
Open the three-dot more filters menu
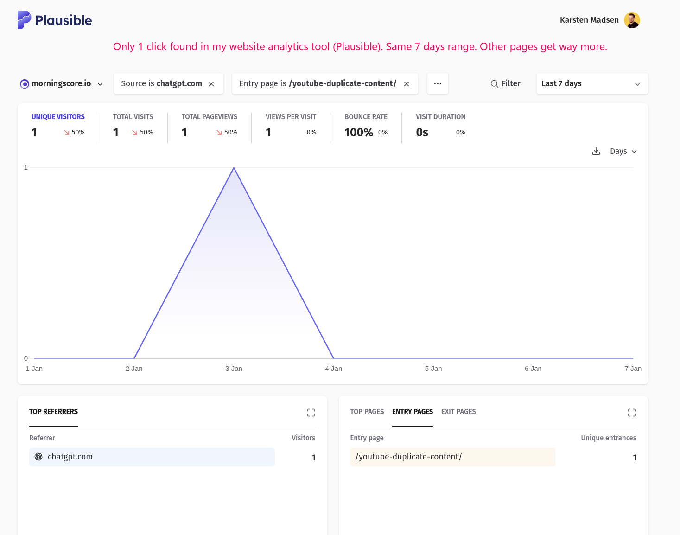pyautogui.click(x=438, y=84)
